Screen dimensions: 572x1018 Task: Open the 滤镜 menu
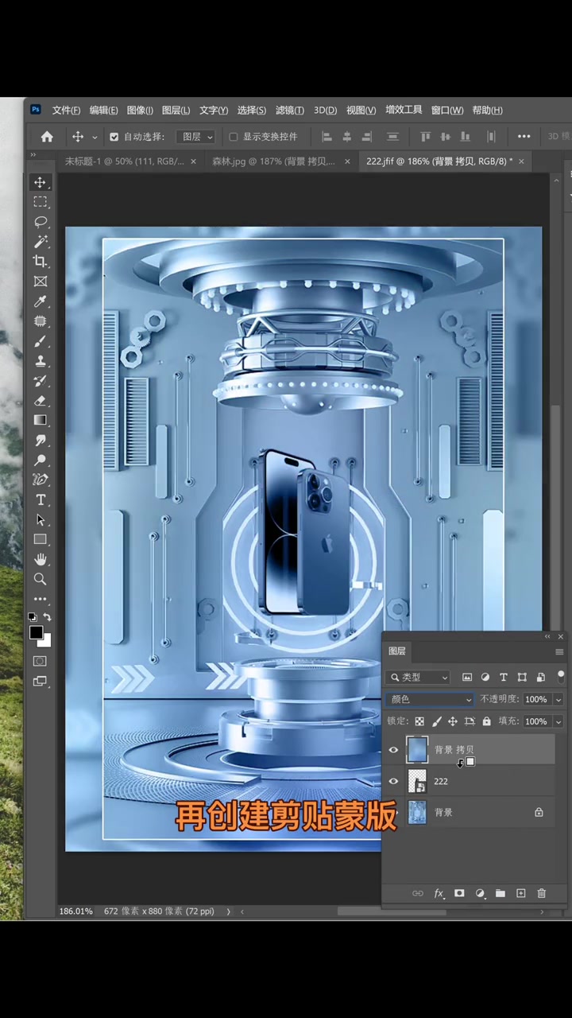289,110
